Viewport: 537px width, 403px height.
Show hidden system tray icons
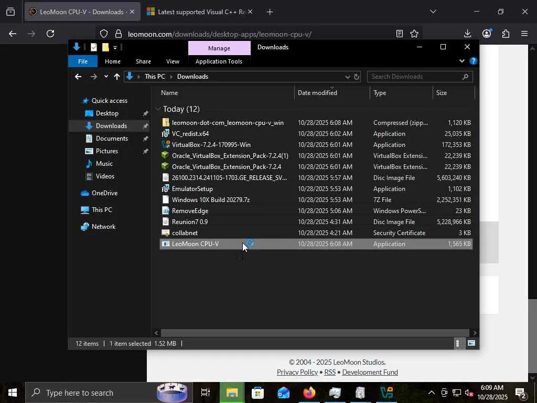432,393
